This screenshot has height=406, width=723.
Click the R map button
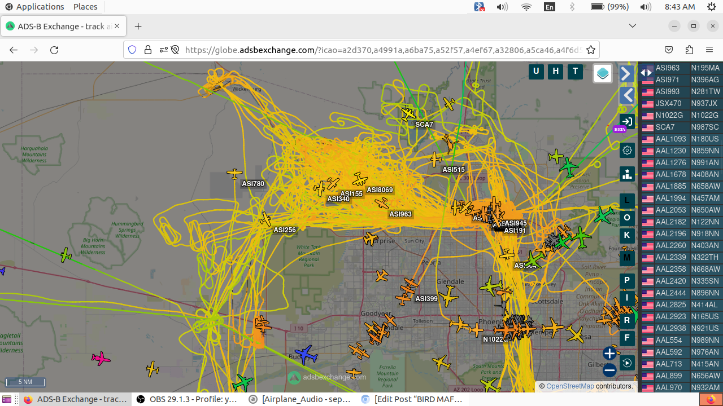[627, 321]
